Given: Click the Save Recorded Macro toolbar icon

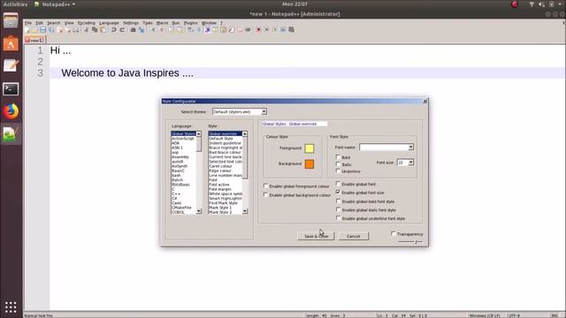Looking at the screenshot, I should 291,30.
